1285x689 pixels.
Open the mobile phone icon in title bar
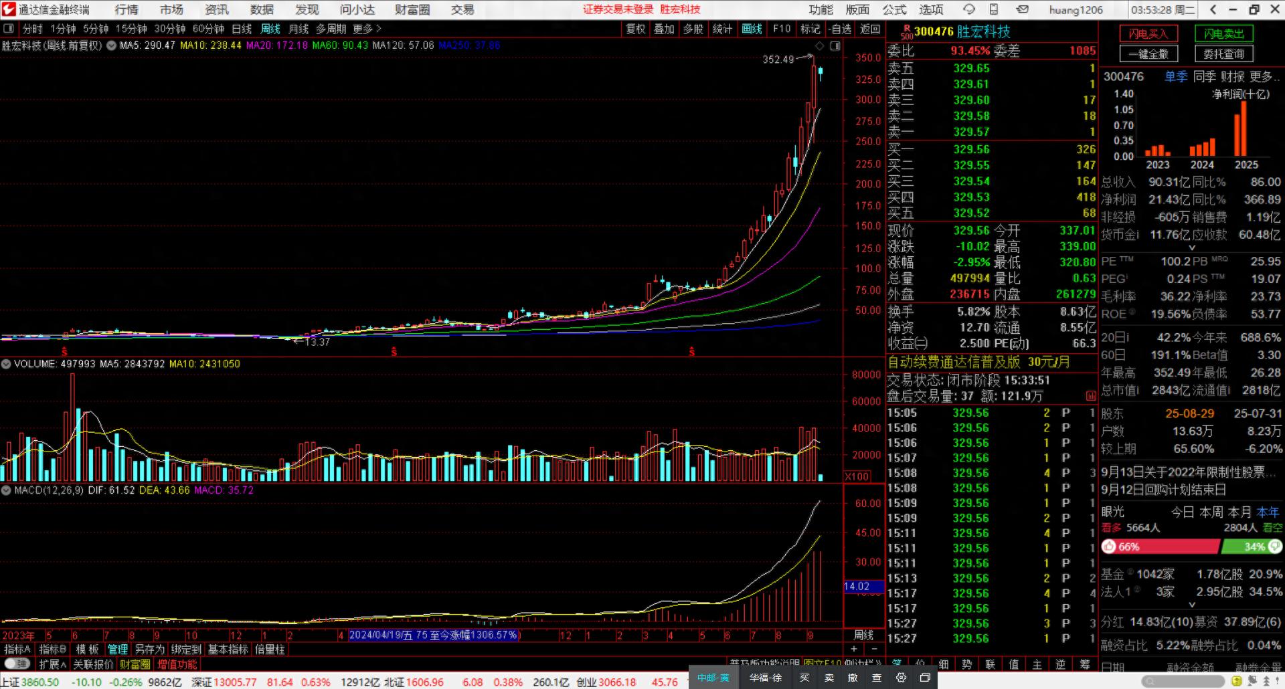pyautogui.click(x=994, y=9)
